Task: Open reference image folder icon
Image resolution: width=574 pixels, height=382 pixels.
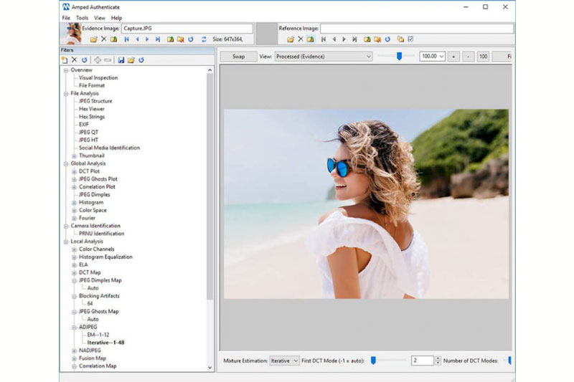Action: pos(291,39)
